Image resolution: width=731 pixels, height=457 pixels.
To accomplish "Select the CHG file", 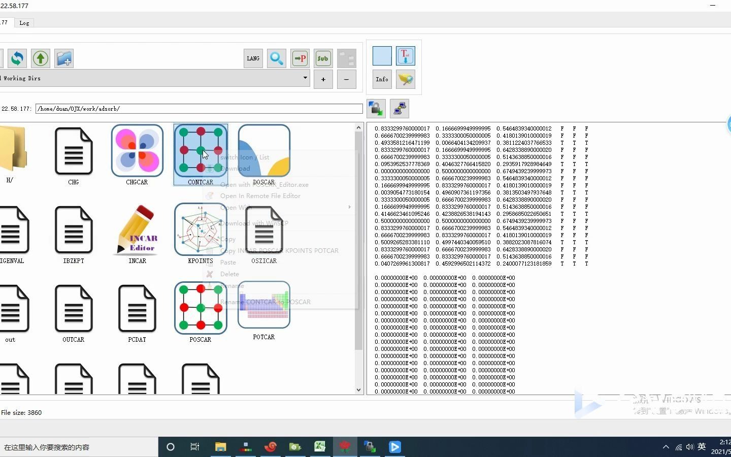I will tap(74, 156).
